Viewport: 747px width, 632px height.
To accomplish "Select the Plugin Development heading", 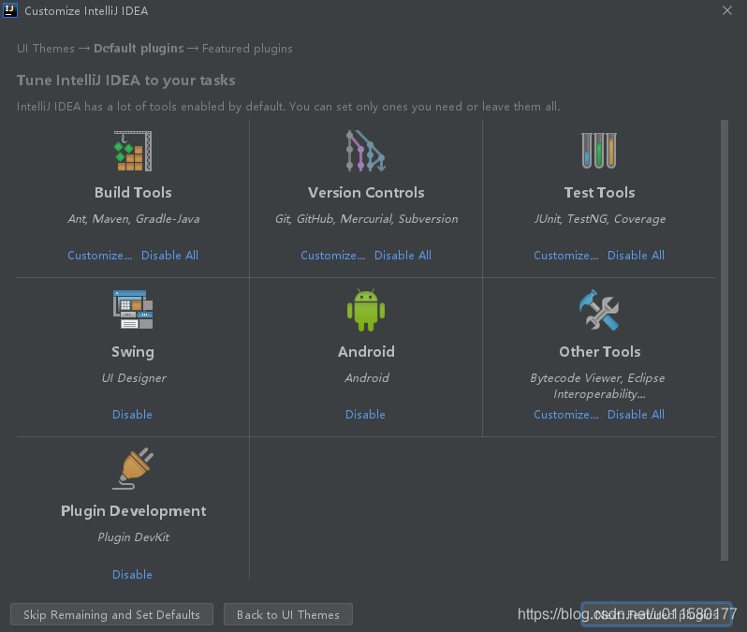I will [133, 511].
